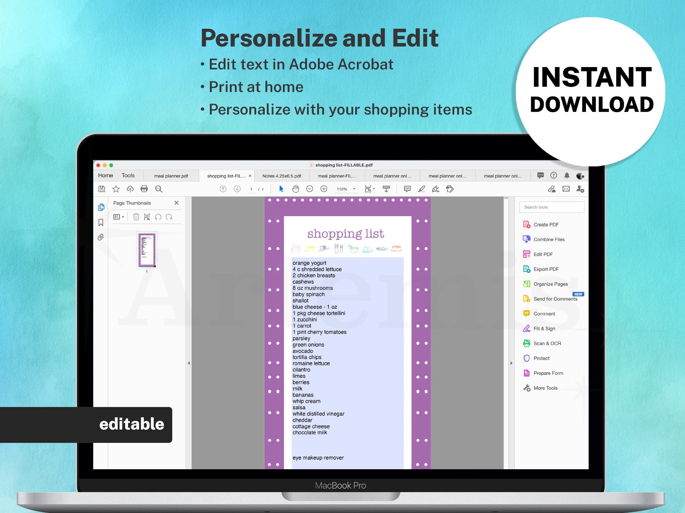Click the current page number field

point(251,189)
